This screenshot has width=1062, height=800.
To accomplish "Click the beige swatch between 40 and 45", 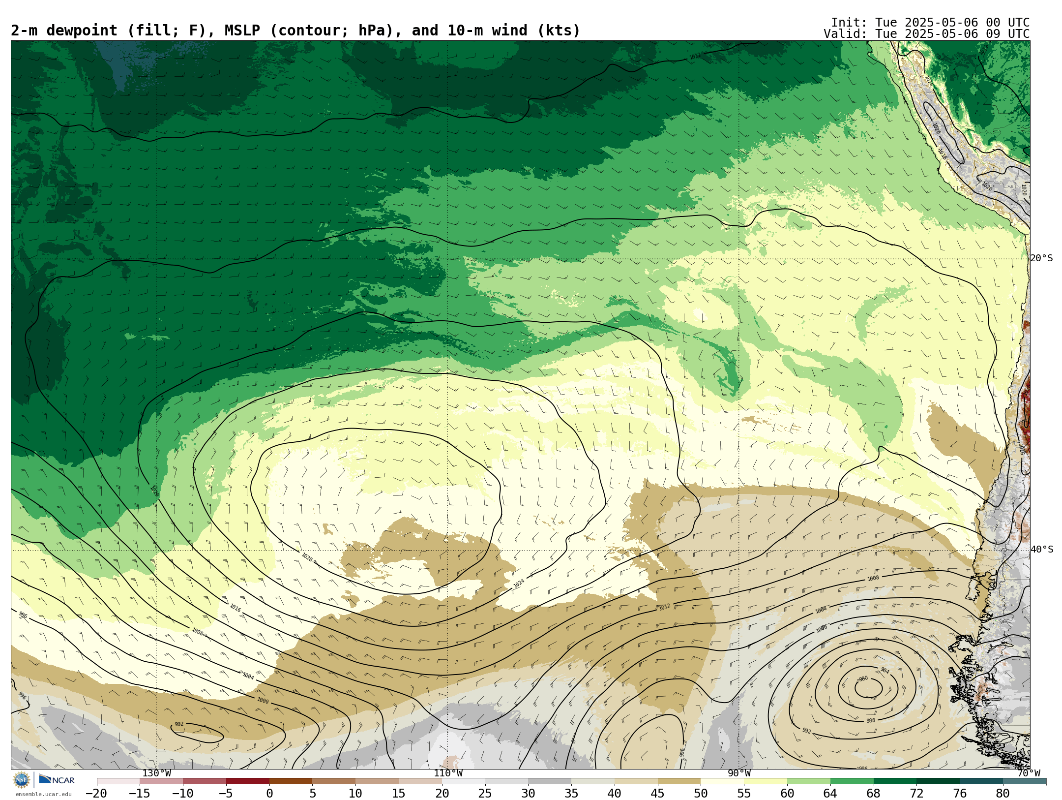I will tap(636, 781).
